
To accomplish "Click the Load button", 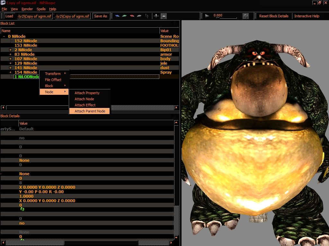I will pyautogui.click(x=9, y=16).
